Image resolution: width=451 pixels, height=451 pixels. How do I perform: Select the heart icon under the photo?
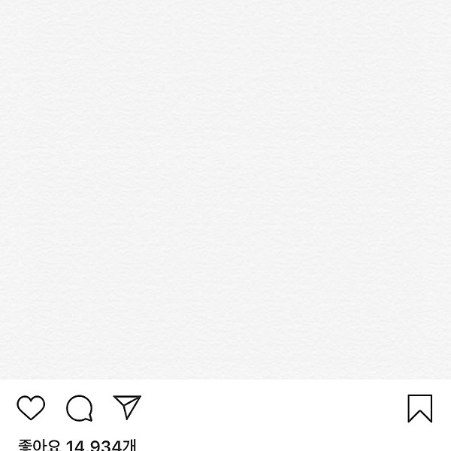[x=31, y=407]
